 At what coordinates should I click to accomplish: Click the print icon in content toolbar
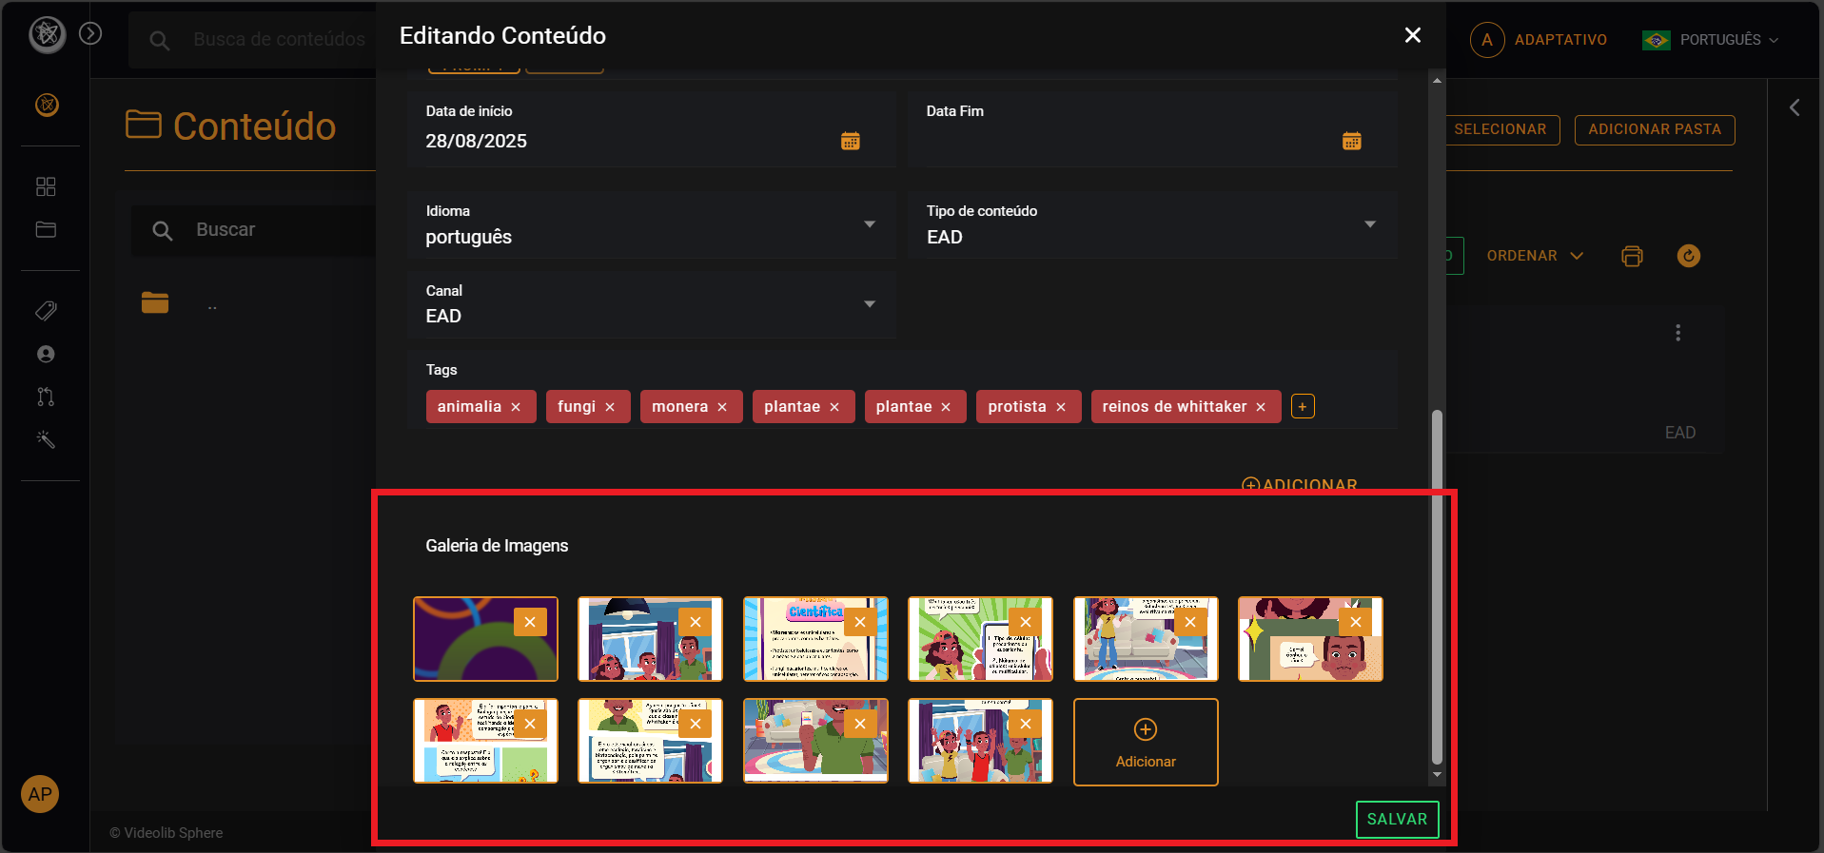1632,256
